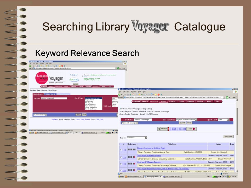This screenshot has height=188, width=251.
Task: Check the box for result [ 1 ]
Action: 121,150
